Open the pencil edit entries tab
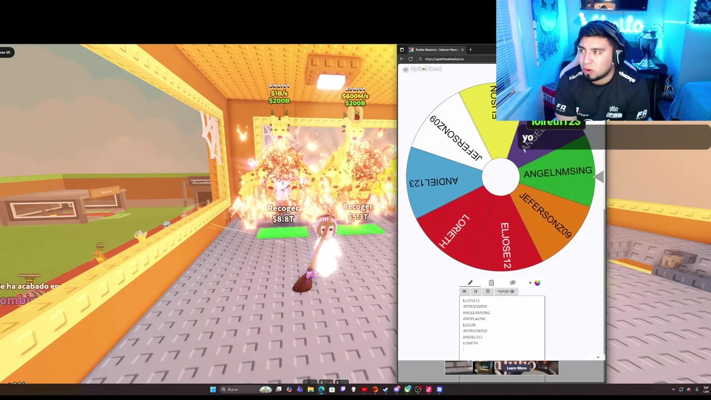The image size is (711, 400). click(470, 283)
